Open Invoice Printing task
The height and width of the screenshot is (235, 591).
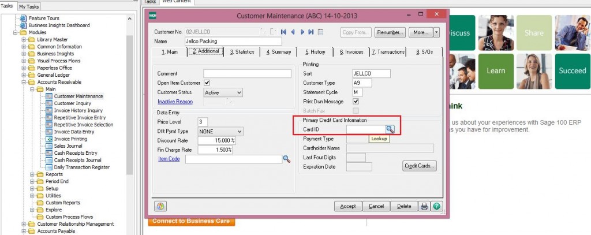[x=70, y=139]
